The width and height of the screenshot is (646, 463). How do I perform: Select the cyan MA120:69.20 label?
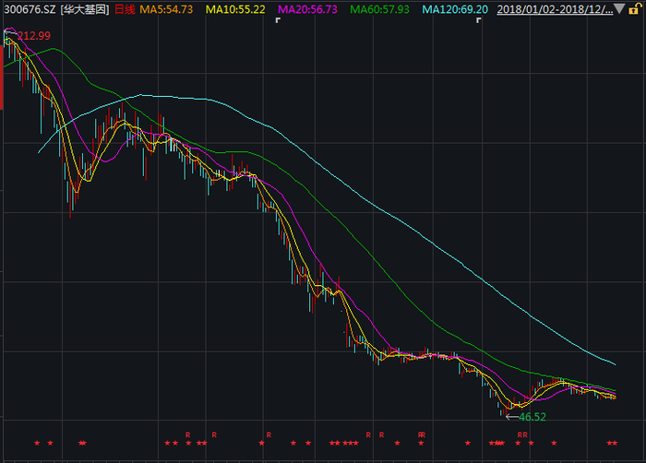click(x=455, y=9)
